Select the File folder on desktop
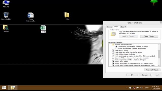Image resolution: width=162 pixels, height=91 pixels. tap(67, 16)
